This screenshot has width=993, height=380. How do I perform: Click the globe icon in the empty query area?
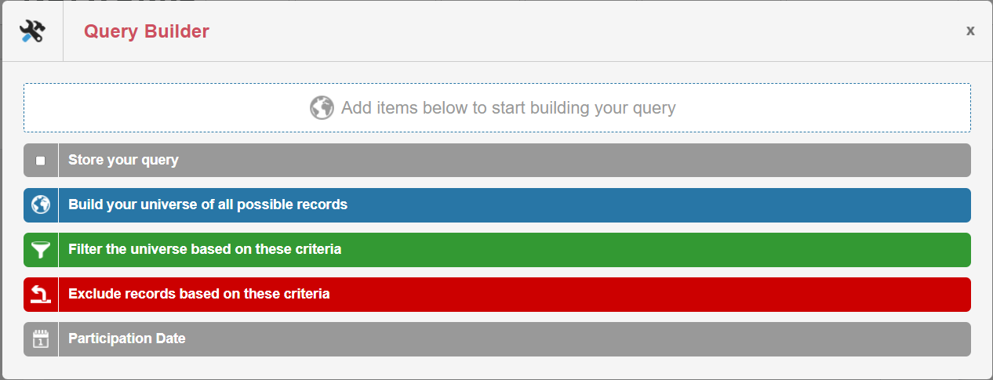(x=322, y=107)
